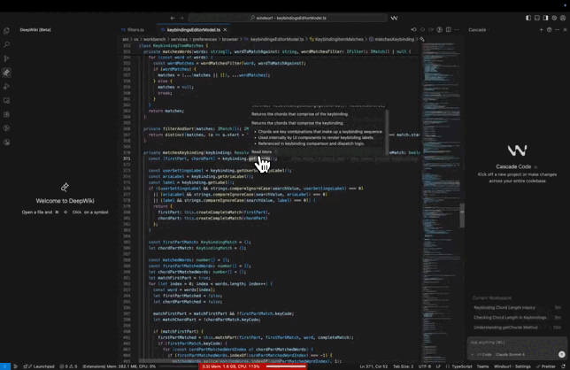This screenshot has width=570, height=370.
Task: Open the 'preferences' breadcrumb segment
Action: (204, 39)
